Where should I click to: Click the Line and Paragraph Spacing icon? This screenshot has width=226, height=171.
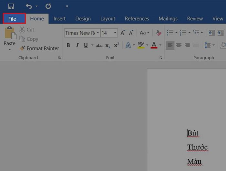click(x=208, y=45)
